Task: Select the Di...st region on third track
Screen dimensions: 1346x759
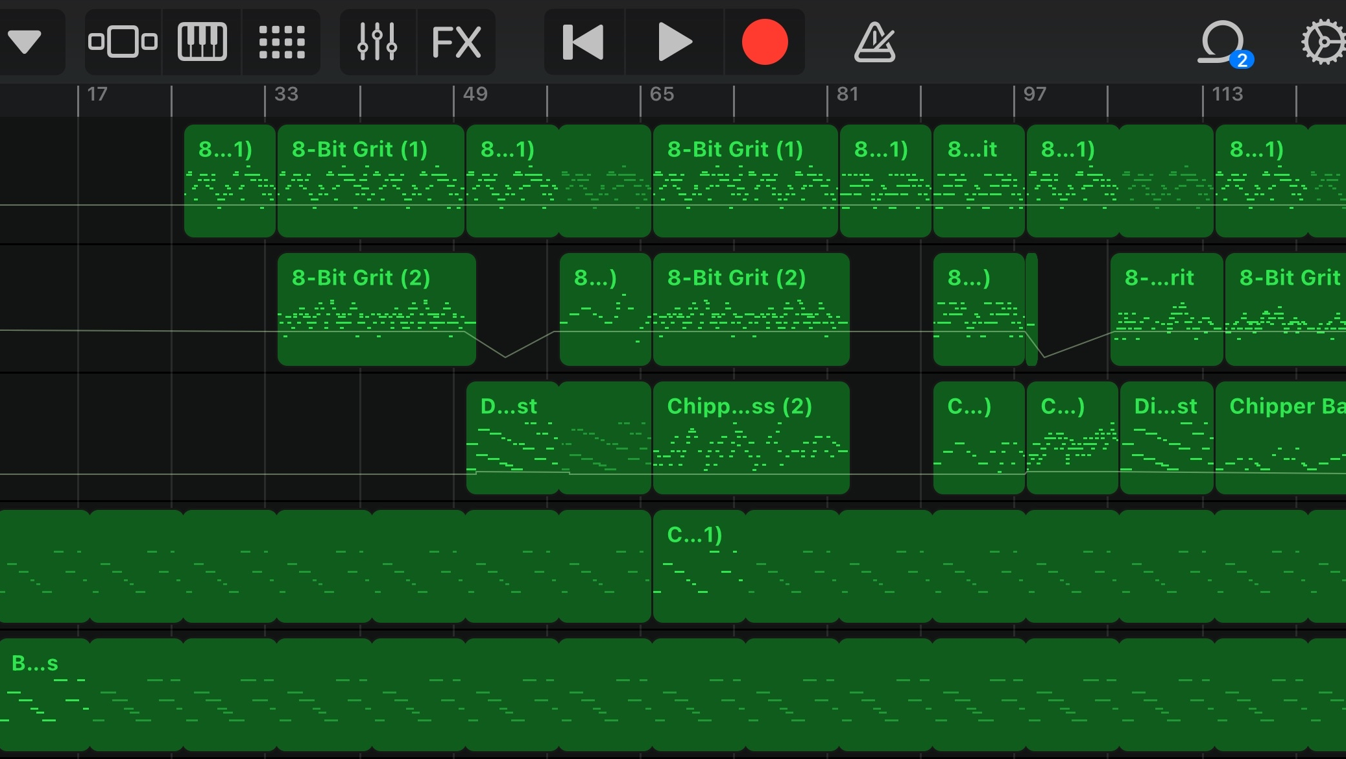Action: 1166,439
